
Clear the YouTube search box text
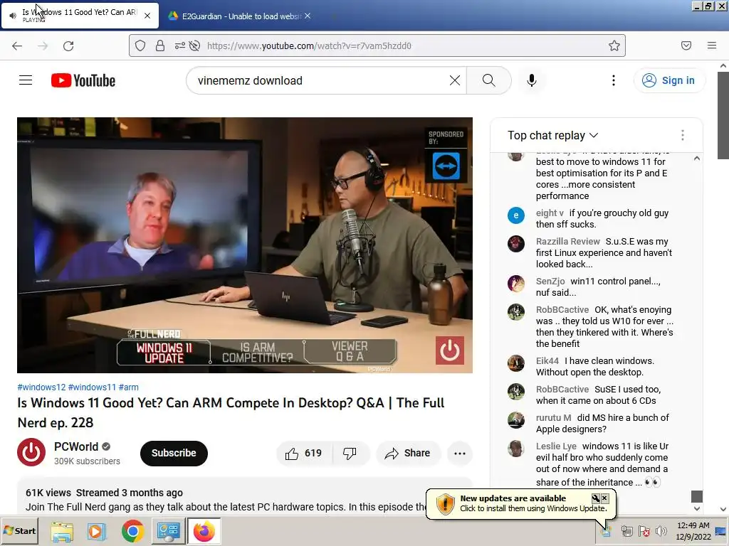pos(455,80)
